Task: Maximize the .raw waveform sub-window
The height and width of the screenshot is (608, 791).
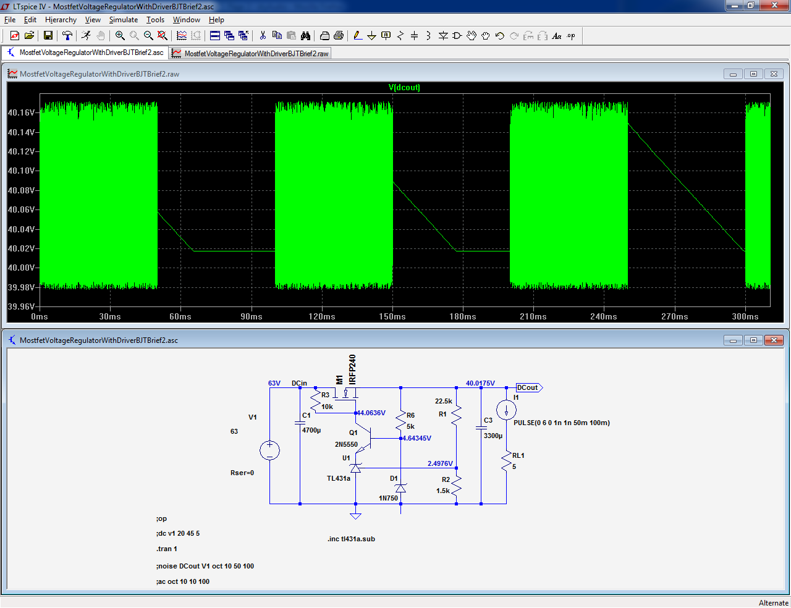Action: click(753, 74)
